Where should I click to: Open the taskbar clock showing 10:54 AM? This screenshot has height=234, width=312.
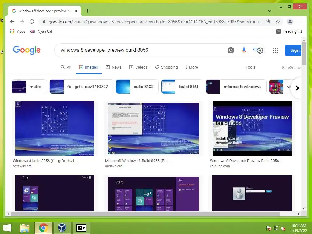(x=299, y=228)
